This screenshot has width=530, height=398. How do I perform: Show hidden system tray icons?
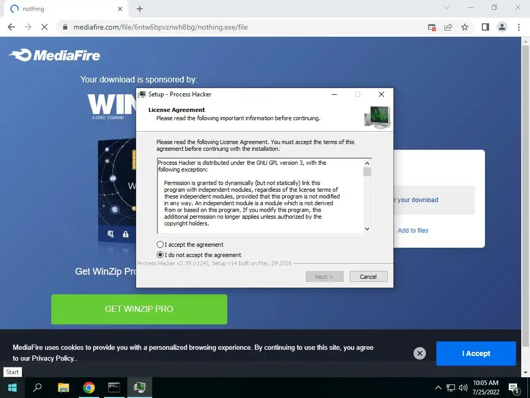click(438, 388)
